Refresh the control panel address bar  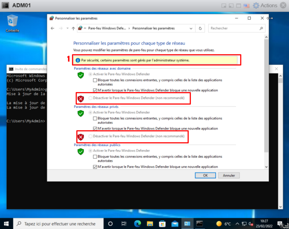[x=200, y=28]
